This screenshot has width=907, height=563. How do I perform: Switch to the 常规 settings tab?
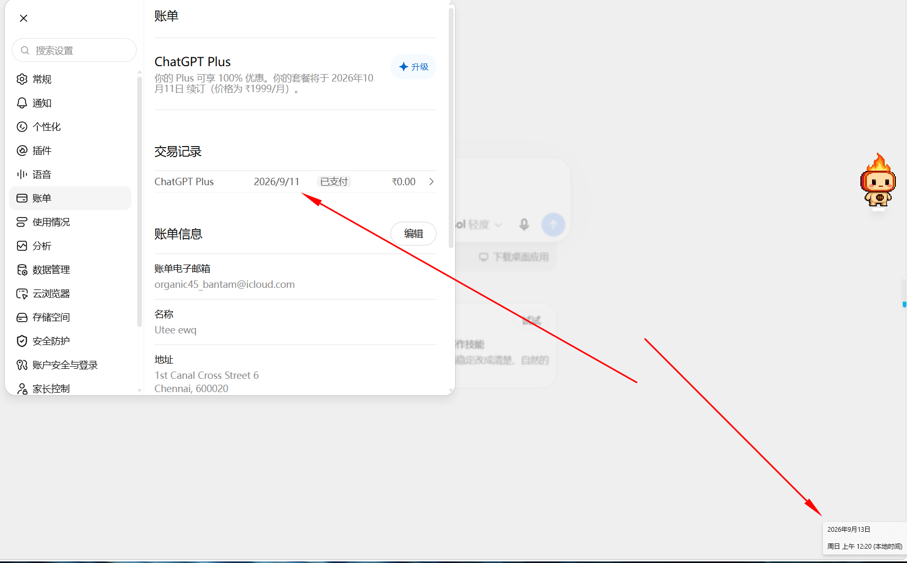(x=70, y=79)
